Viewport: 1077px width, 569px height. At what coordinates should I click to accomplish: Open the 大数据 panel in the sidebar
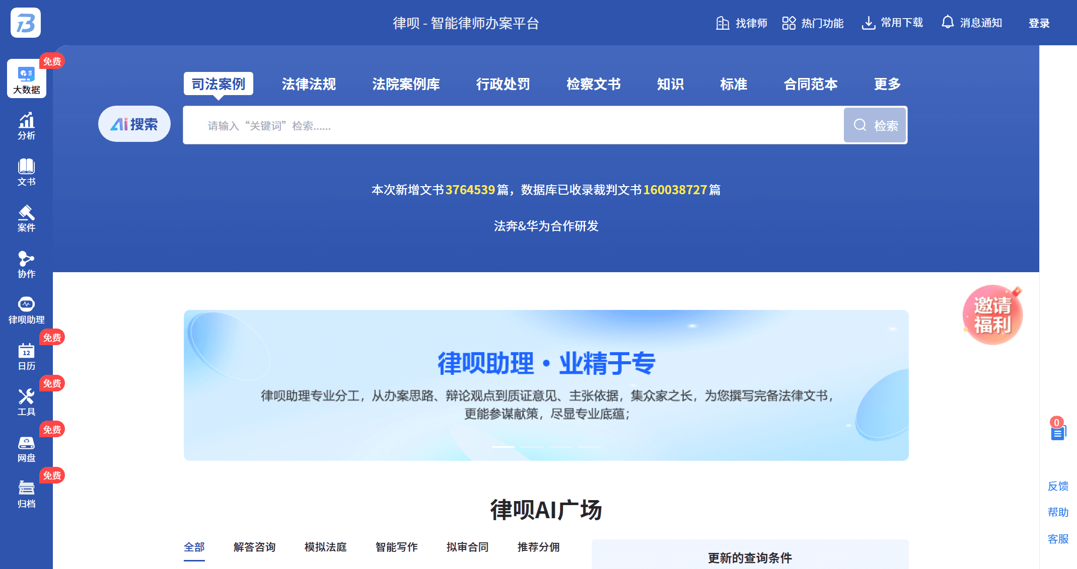coord(26,79)
